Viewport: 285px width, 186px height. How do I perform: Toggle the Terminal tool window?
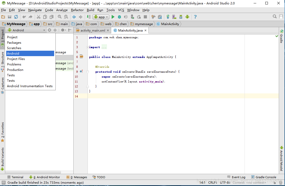click(16, 177)
